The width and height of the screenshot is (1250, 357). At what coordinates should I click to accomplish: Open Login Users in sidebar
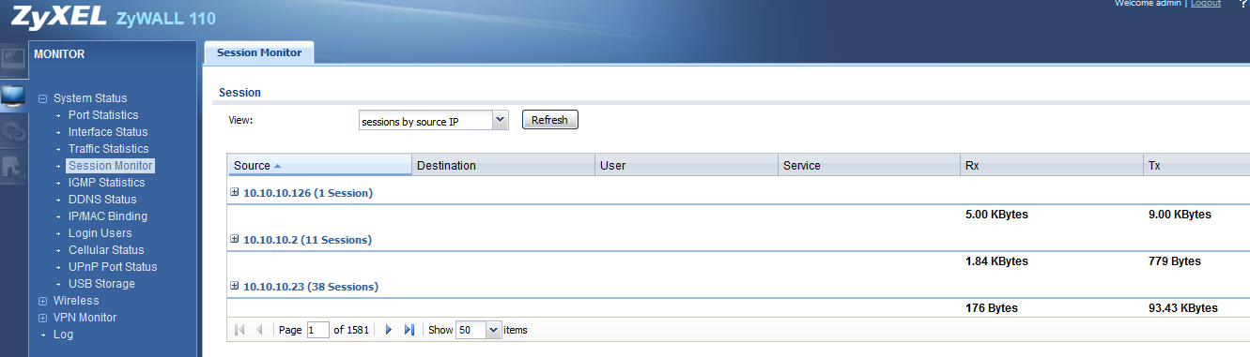click(x=100, y=233)
